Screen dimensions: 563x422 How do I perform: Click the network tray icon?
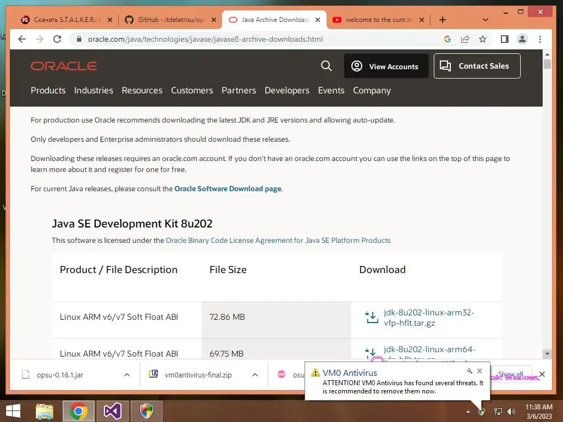click(498, 412)
